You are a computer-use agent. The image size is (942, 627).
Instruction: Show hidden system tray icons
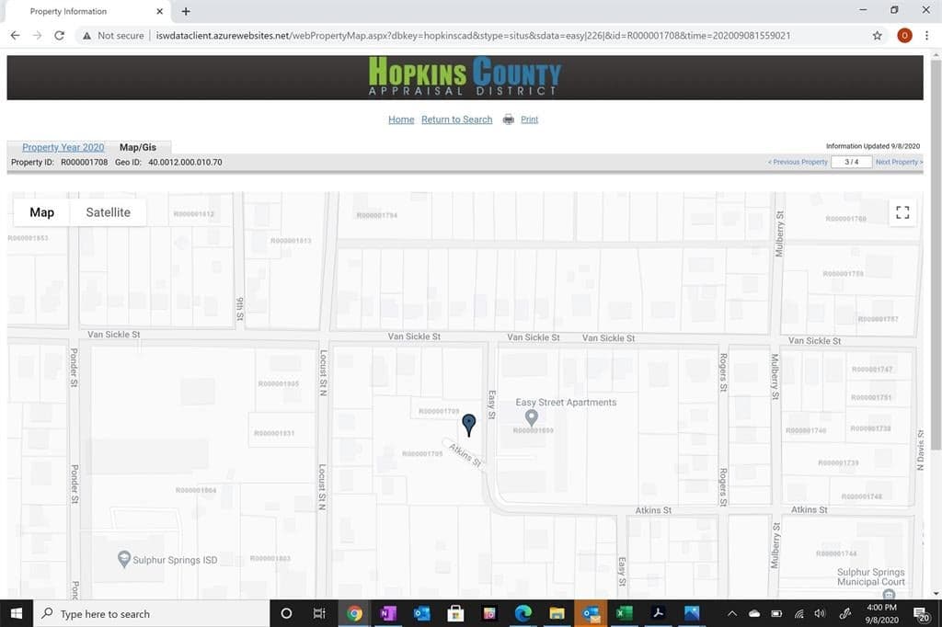(731, 613)
